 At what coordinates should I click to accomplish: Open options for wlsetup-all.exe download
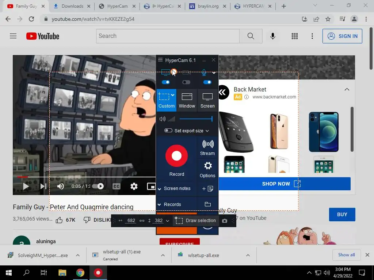(x=248, y=255)
